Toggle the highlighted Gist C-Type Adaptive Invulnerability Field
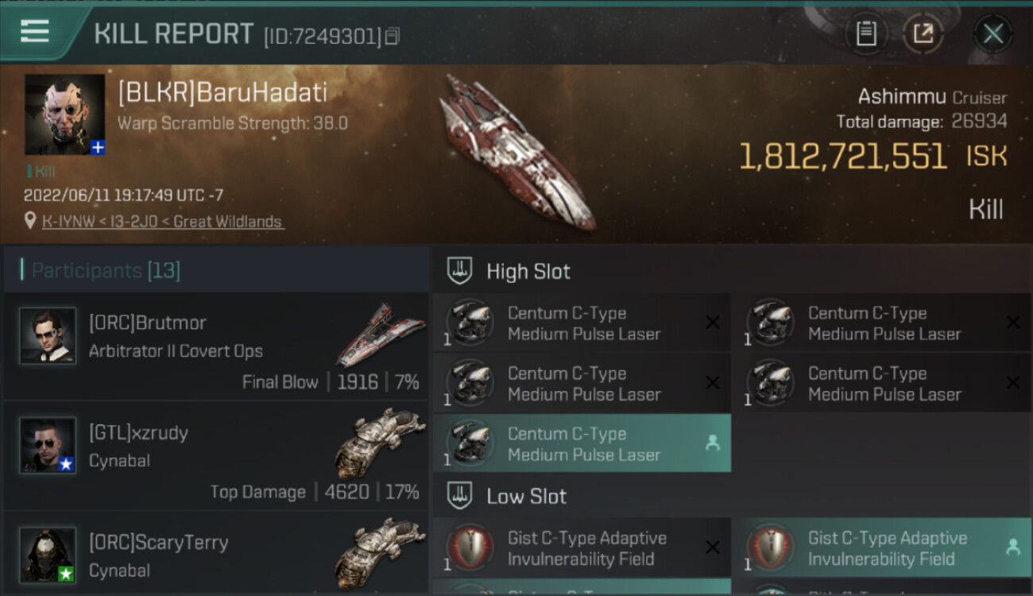The height and width of the screenshot is (596, 1033). click(x=882, y=548)
